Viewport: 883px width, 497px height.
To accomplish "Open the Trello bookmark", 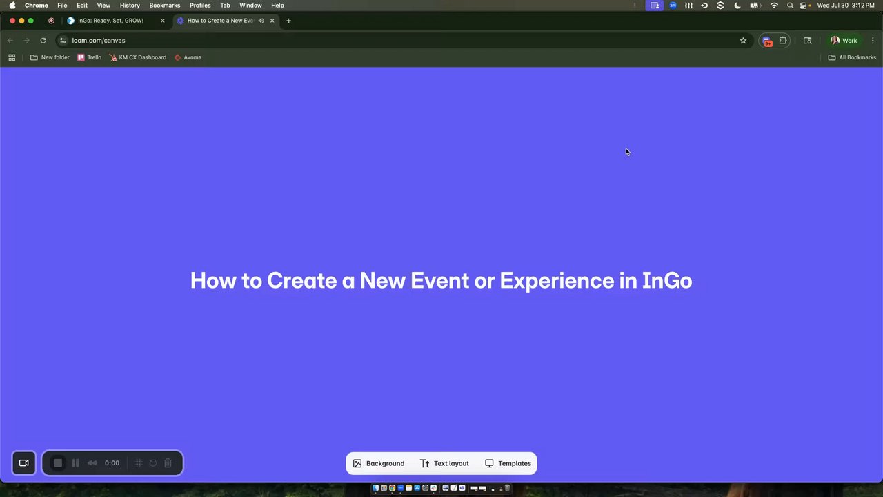I will pos(89,57).
